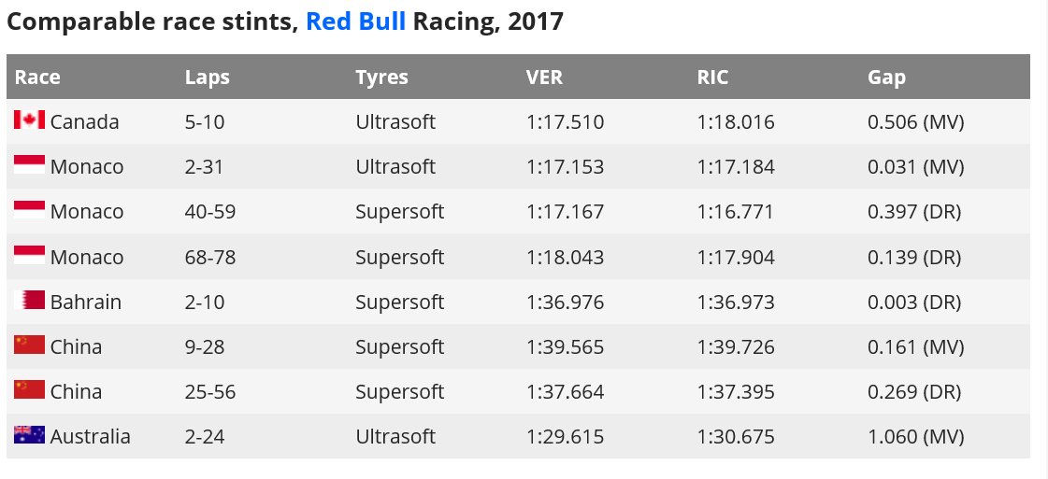Click the Gap column header
The width and height of the screenshot is (1048, 479).
pyautogui.click(x=886, y=77)
